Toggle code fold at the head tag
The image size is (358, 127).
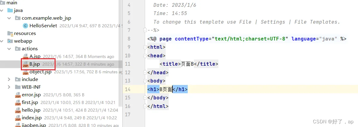tap(145, 56)
